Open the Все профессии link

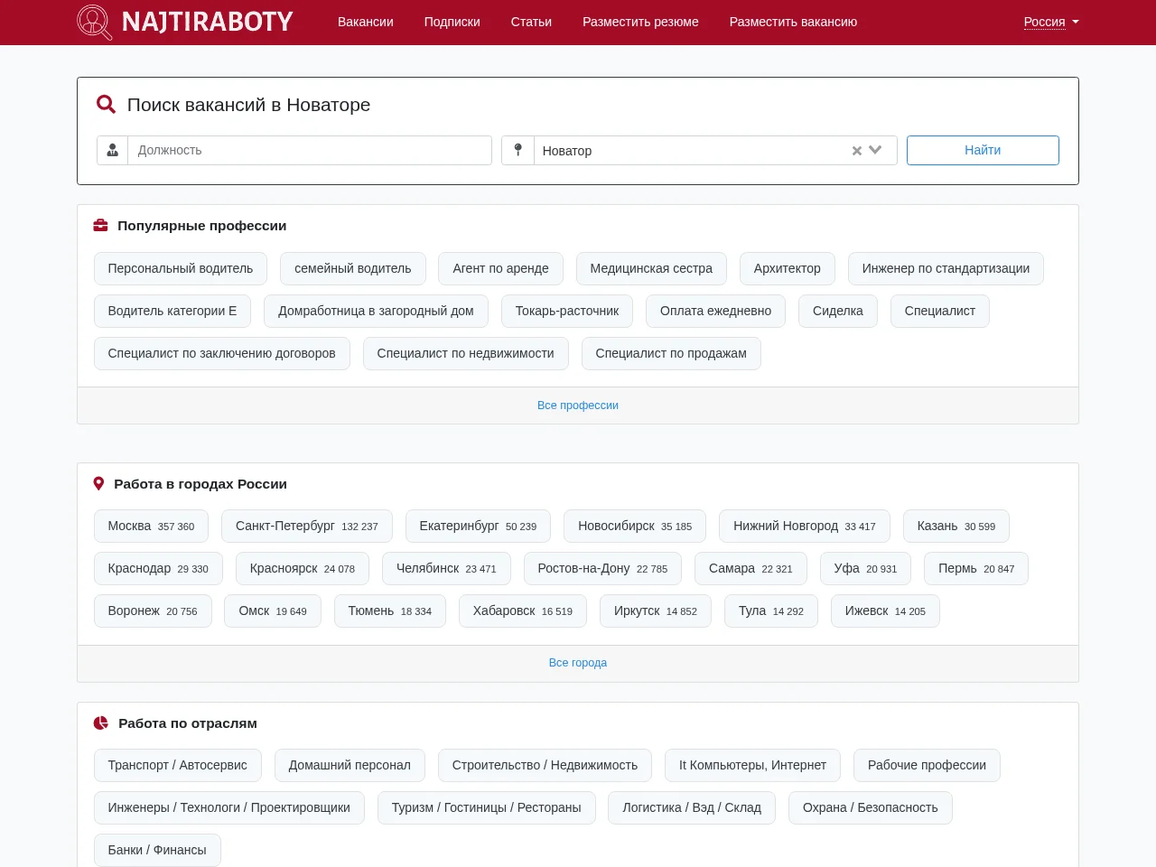tap(578, 406)
